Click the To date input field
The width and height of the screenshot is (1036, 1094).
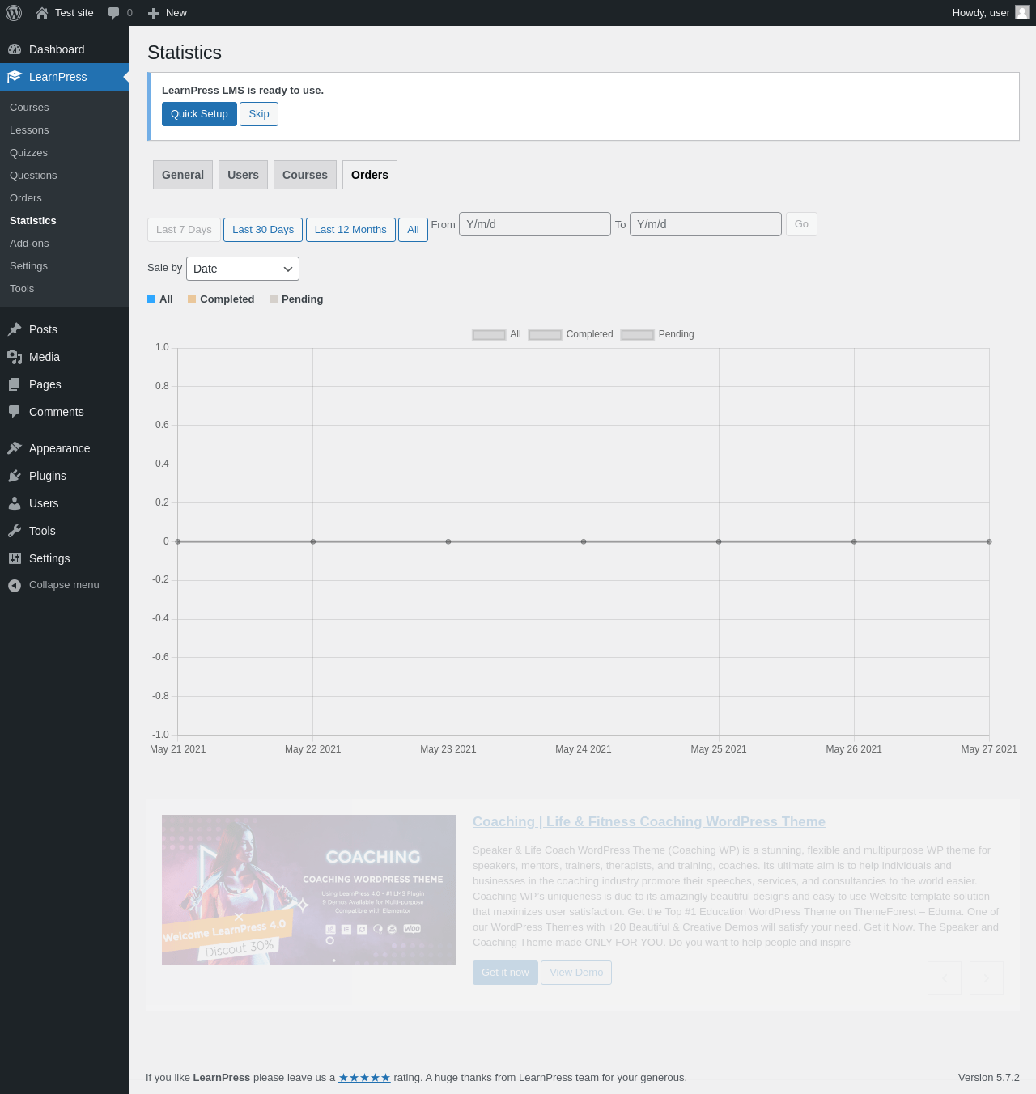click(706, 224)
